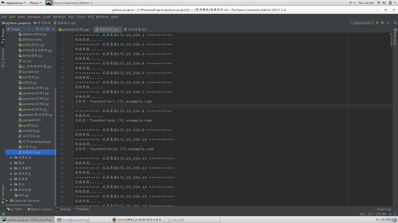Open the Refactor menu
This screenshot has width=398, height=223.
pyautogui.click(x=59, y=17)
